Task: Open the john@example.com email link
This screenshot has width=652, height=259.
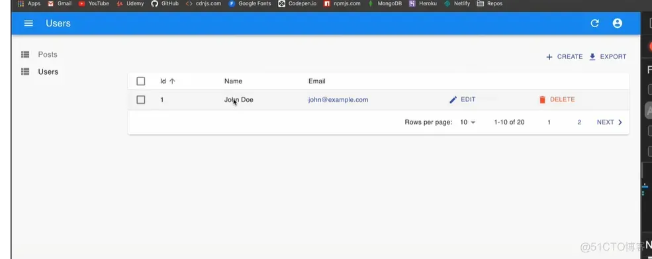Action: (338, 99)
